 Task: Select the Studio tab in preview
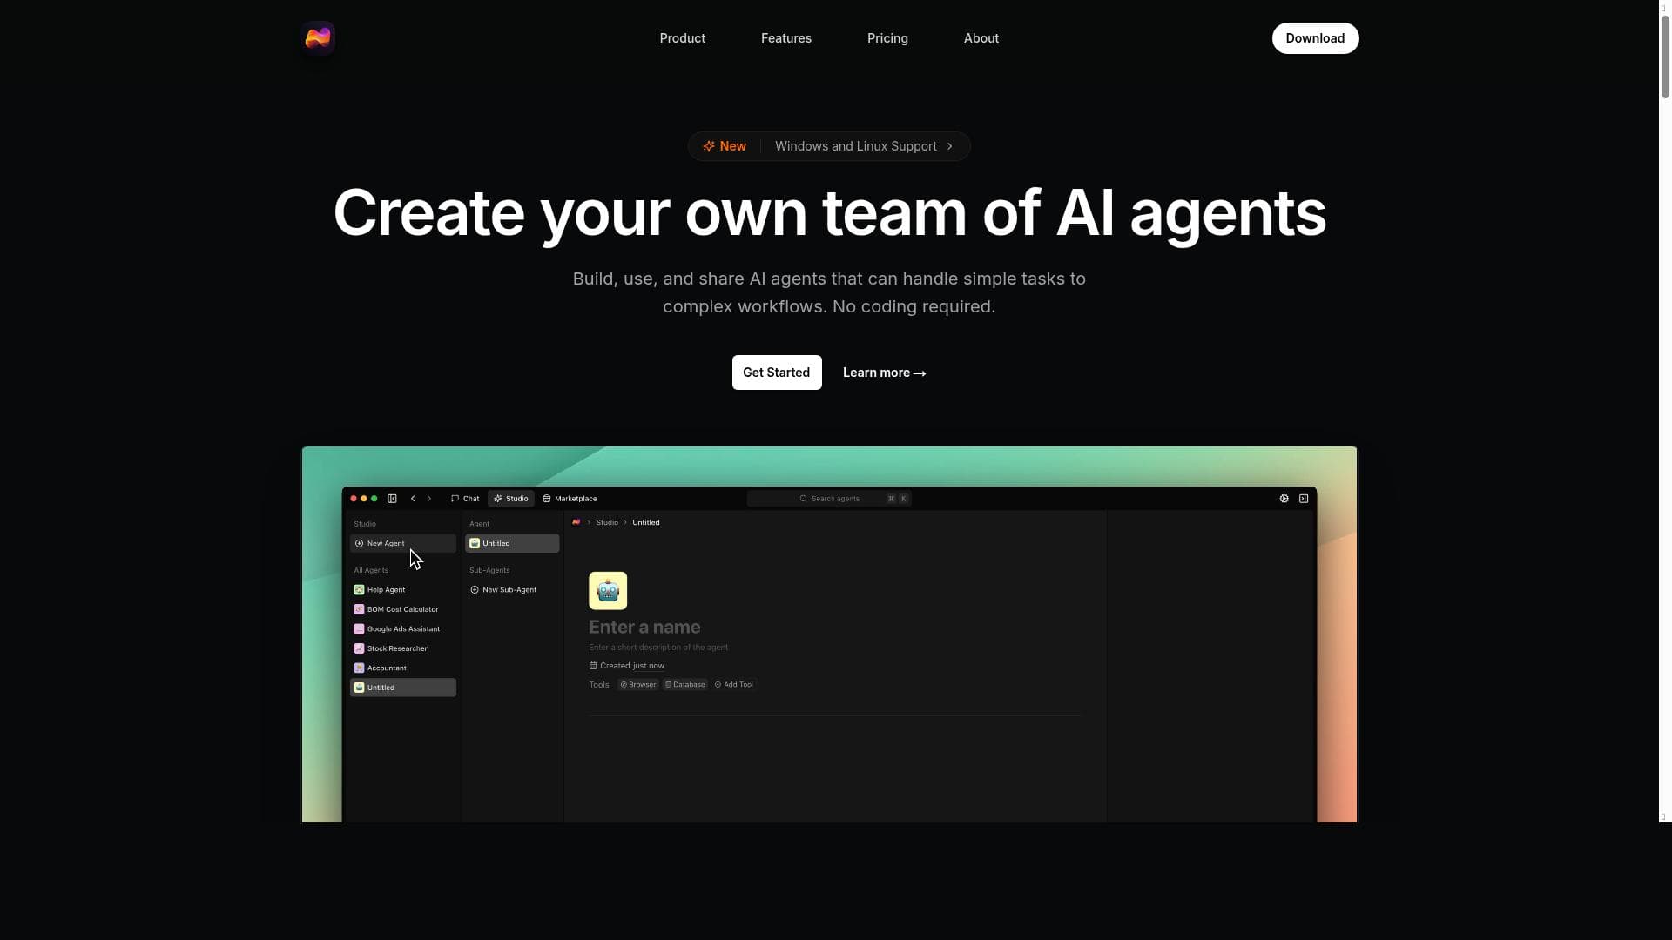(x=511, y=499)
